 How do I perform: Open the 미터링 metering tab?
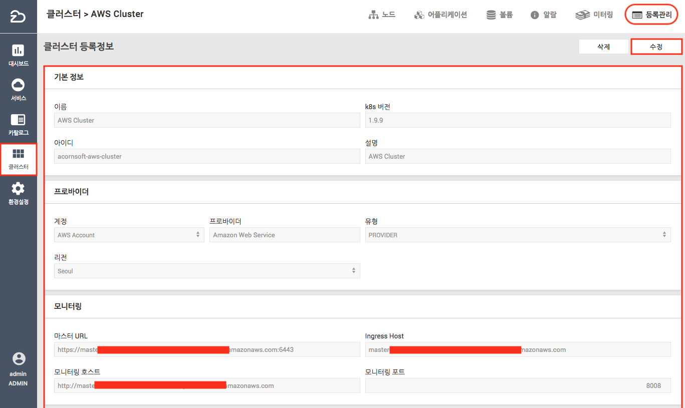594,15
